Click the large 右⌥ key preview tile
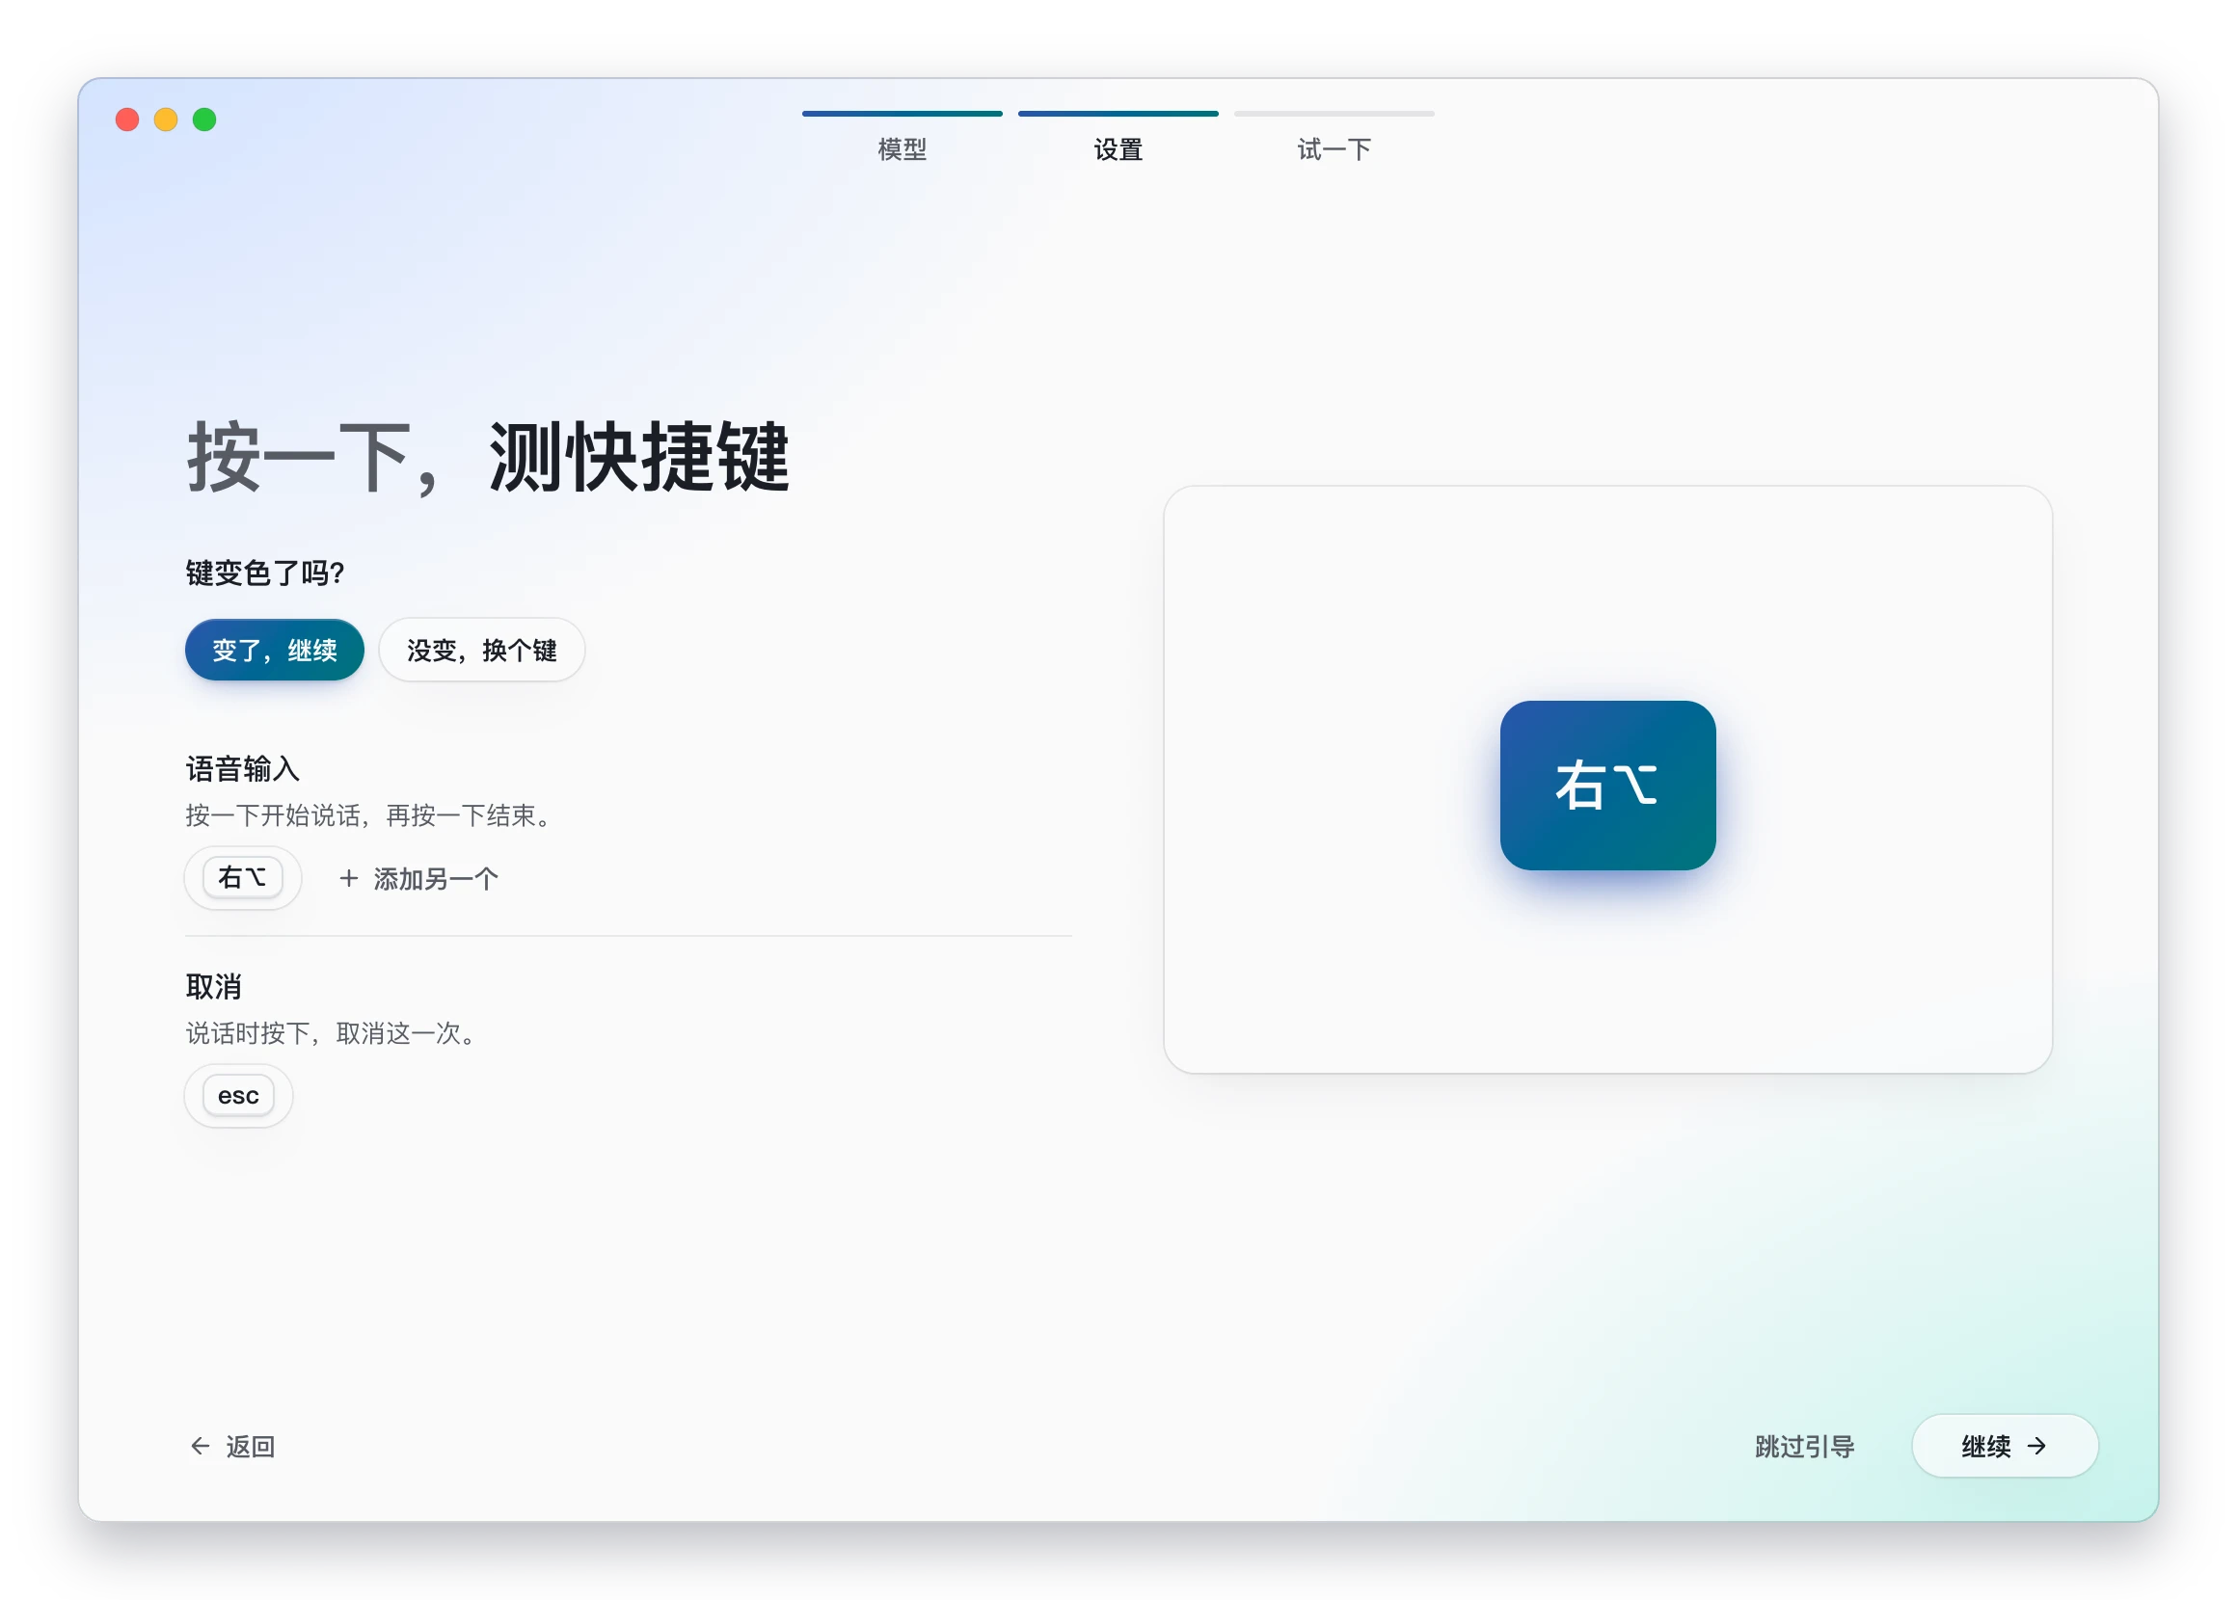This screenshot has width=2237, height=1600. tap(1607, 786)
